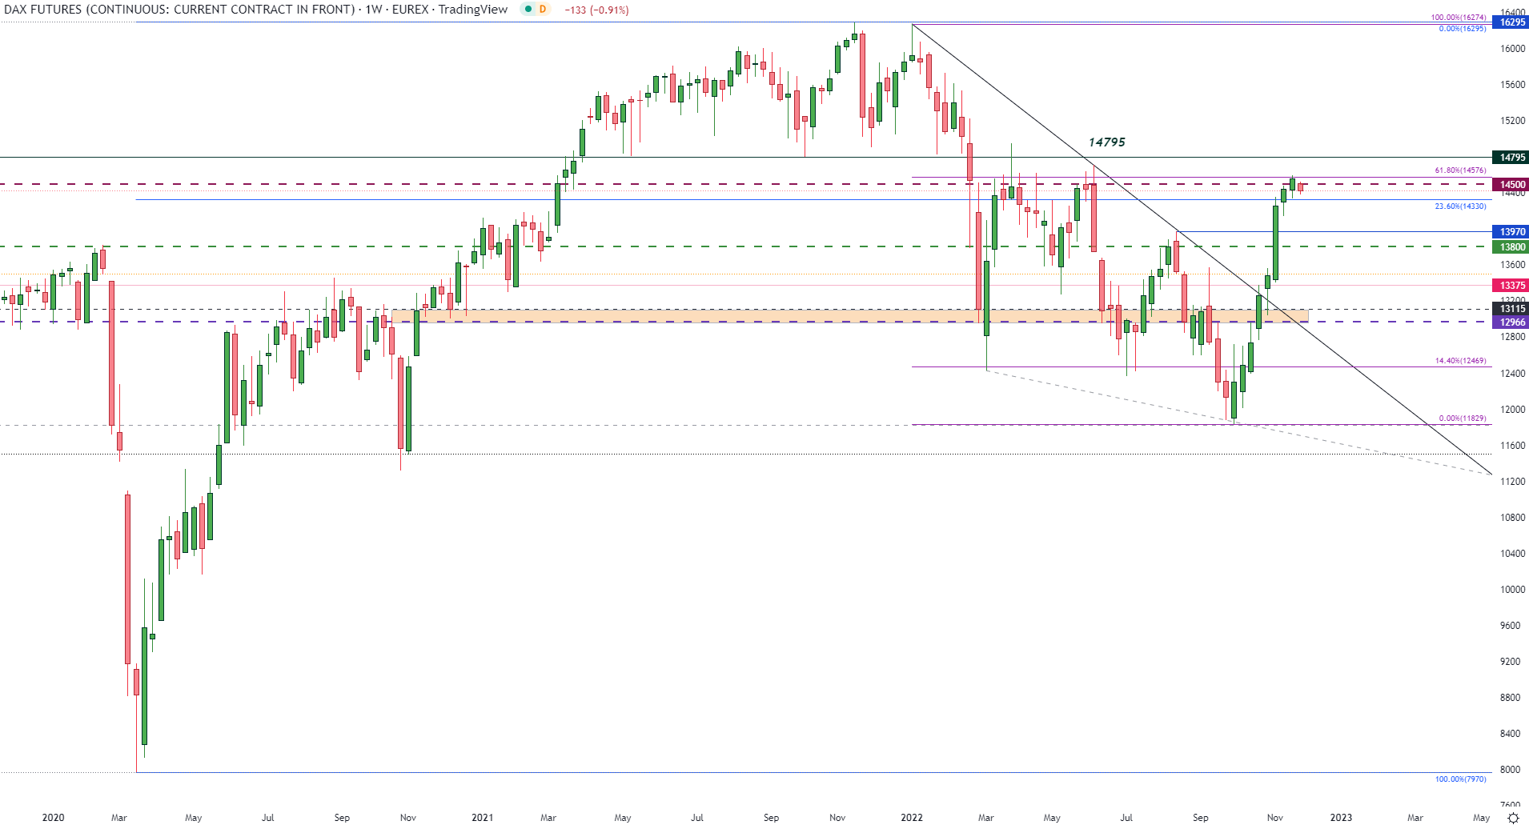Viewport: 1529px width, 825px height.
Task: Select the 13115 price axis label
Action: [x=1511, y=309]
